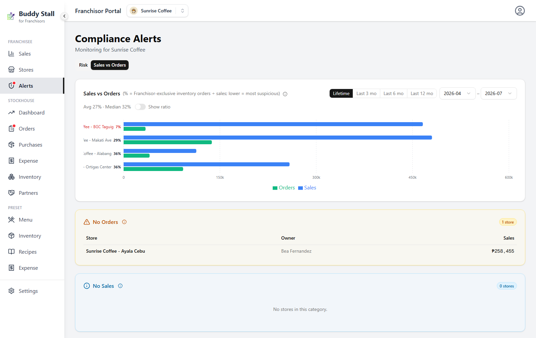Click the Compliance Alerts page heading
536x338 pixels.
click(118, 39)
